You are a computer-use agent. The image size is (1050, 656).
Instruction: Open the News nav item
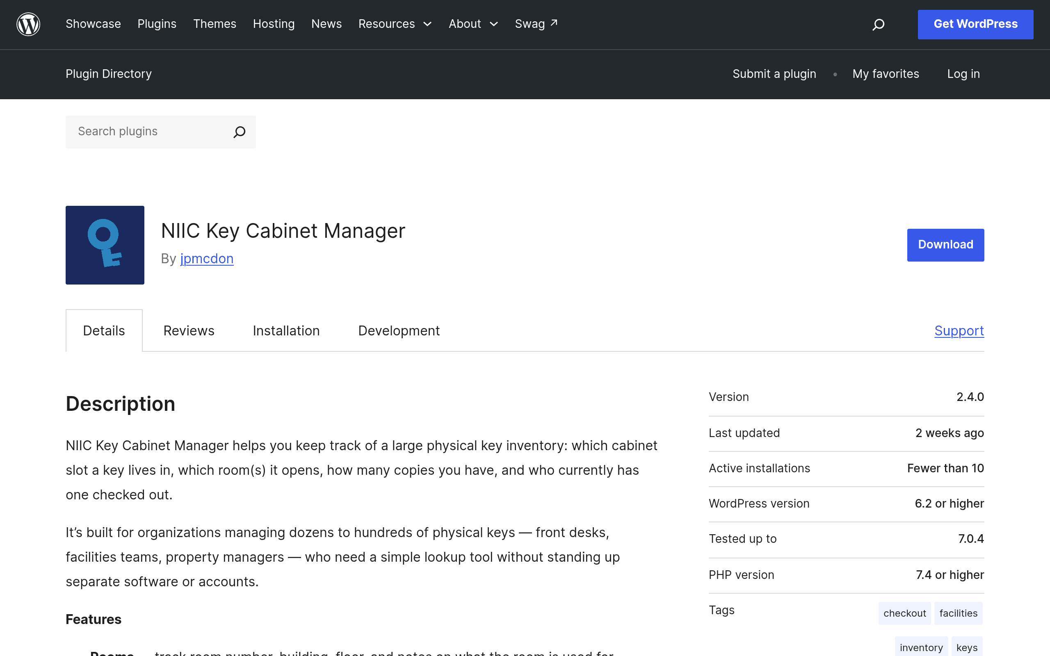(x=327, y=24)
